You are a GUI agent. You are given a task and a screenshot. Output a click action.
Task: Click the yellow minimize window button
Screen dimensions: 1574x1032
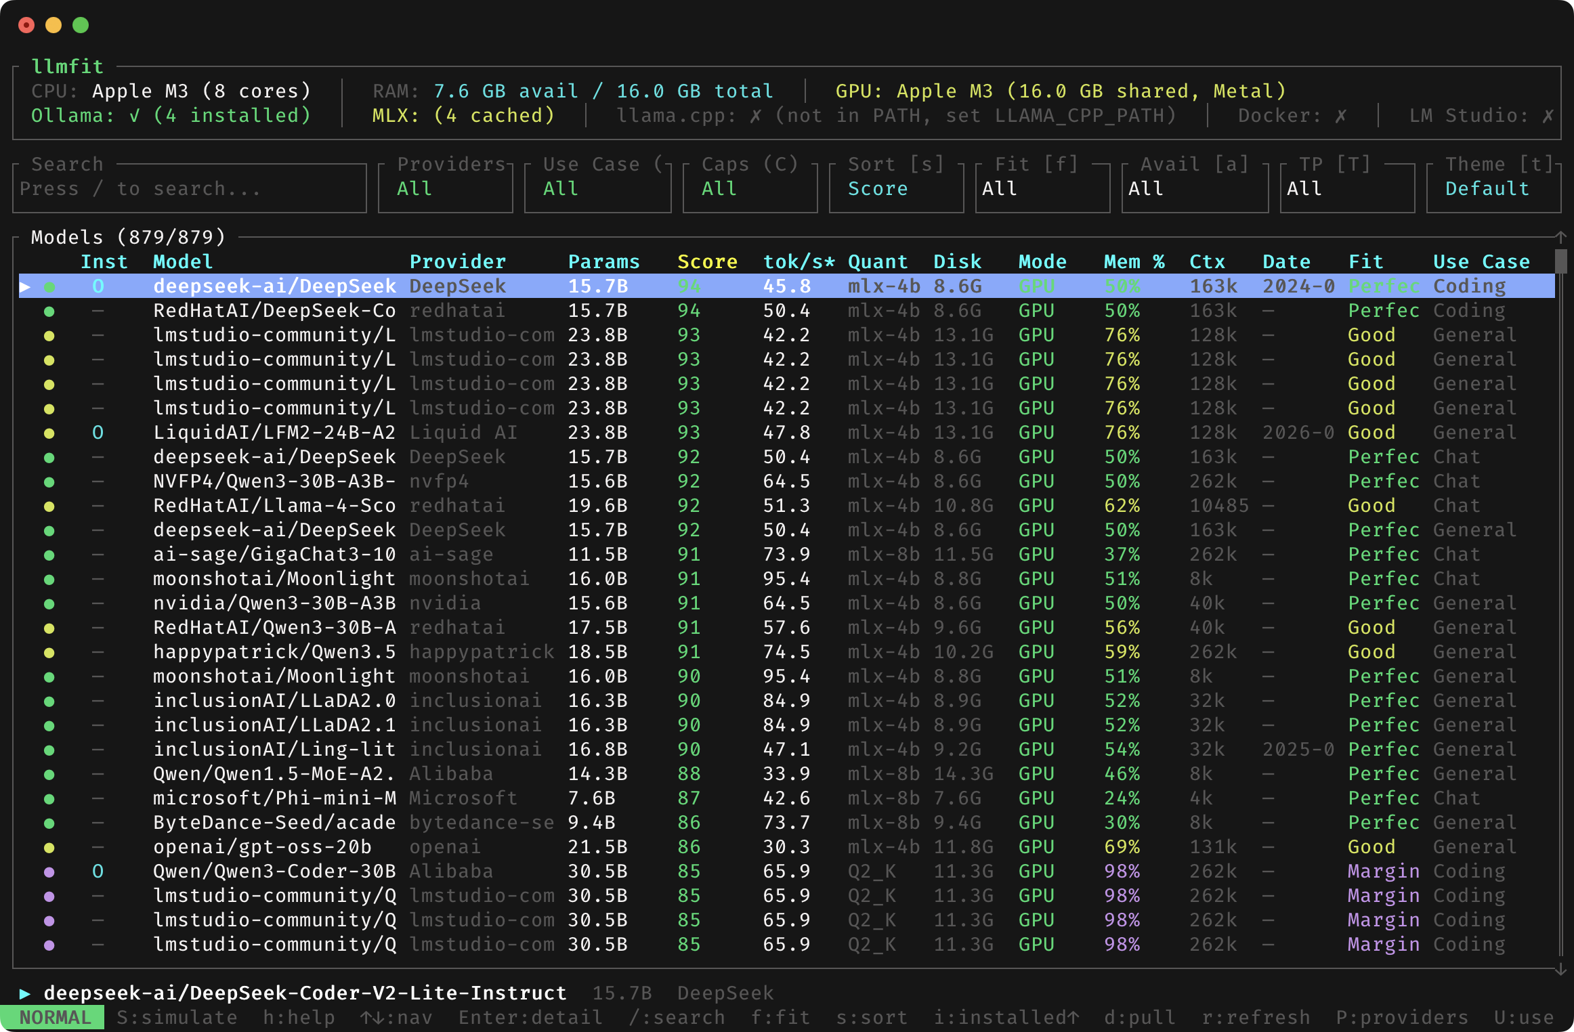pyautogui.click(x=54, y=25)
